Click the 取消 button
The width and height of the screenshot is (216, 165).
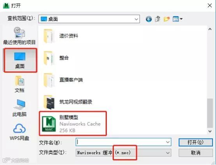point(196,153)
